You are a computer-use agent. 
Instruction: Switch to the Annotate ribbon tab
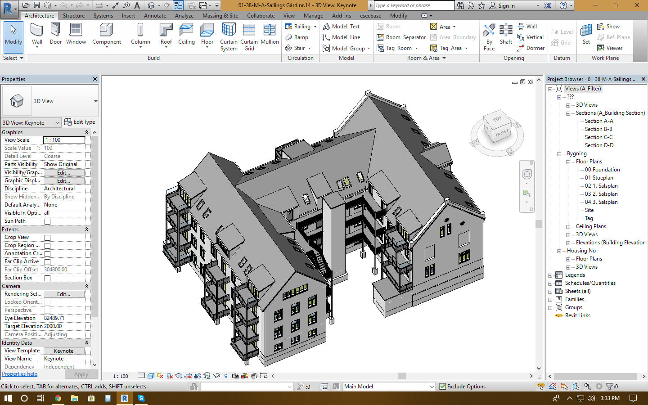[x=155, y=16]
